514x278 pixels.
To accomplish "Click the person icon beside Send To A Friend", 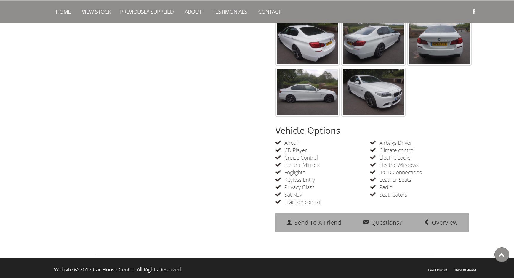I will (289, 222).
